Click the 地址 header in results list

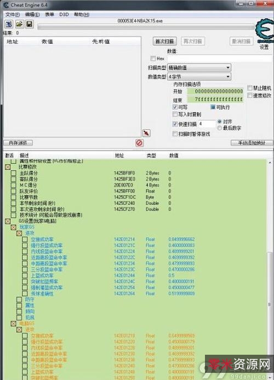coord(13,41)
